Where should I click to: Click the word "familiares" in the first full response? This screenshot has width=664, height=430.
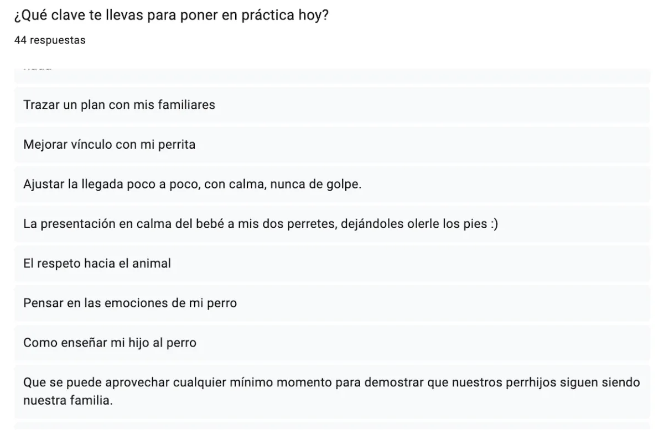[188, 105]
